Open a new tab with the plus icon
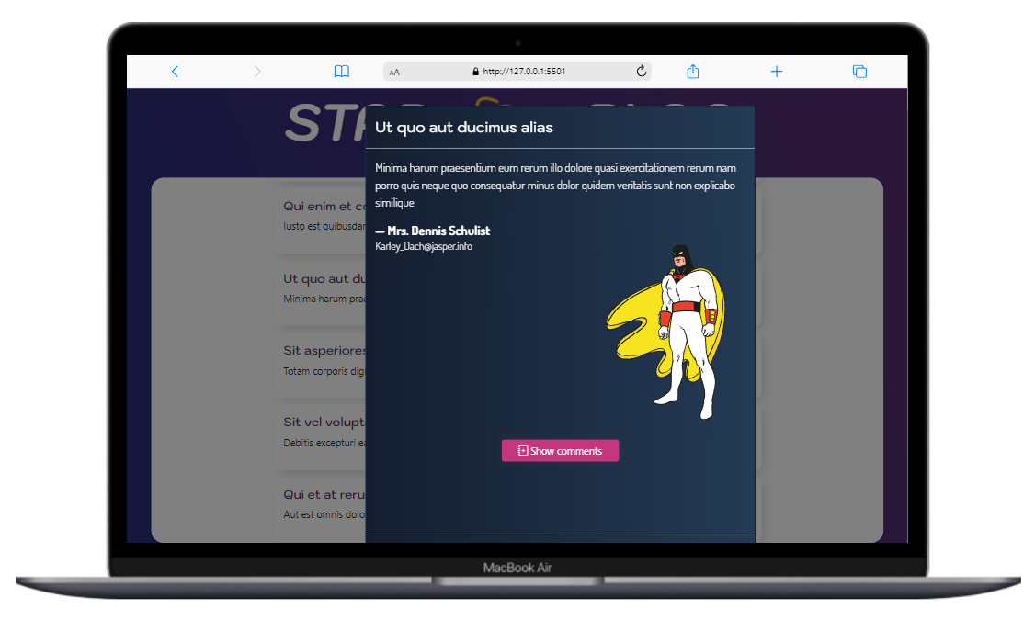Viewport: 1035px width, 620px height. [776, 72]
